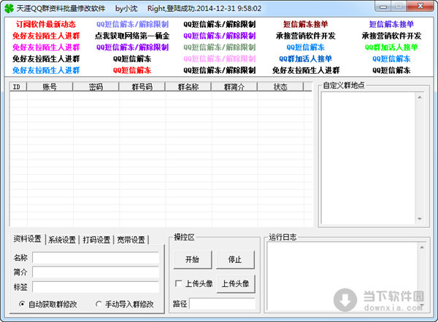Click 自定义群地点 scrollbar up arrow

pos(420,98)
